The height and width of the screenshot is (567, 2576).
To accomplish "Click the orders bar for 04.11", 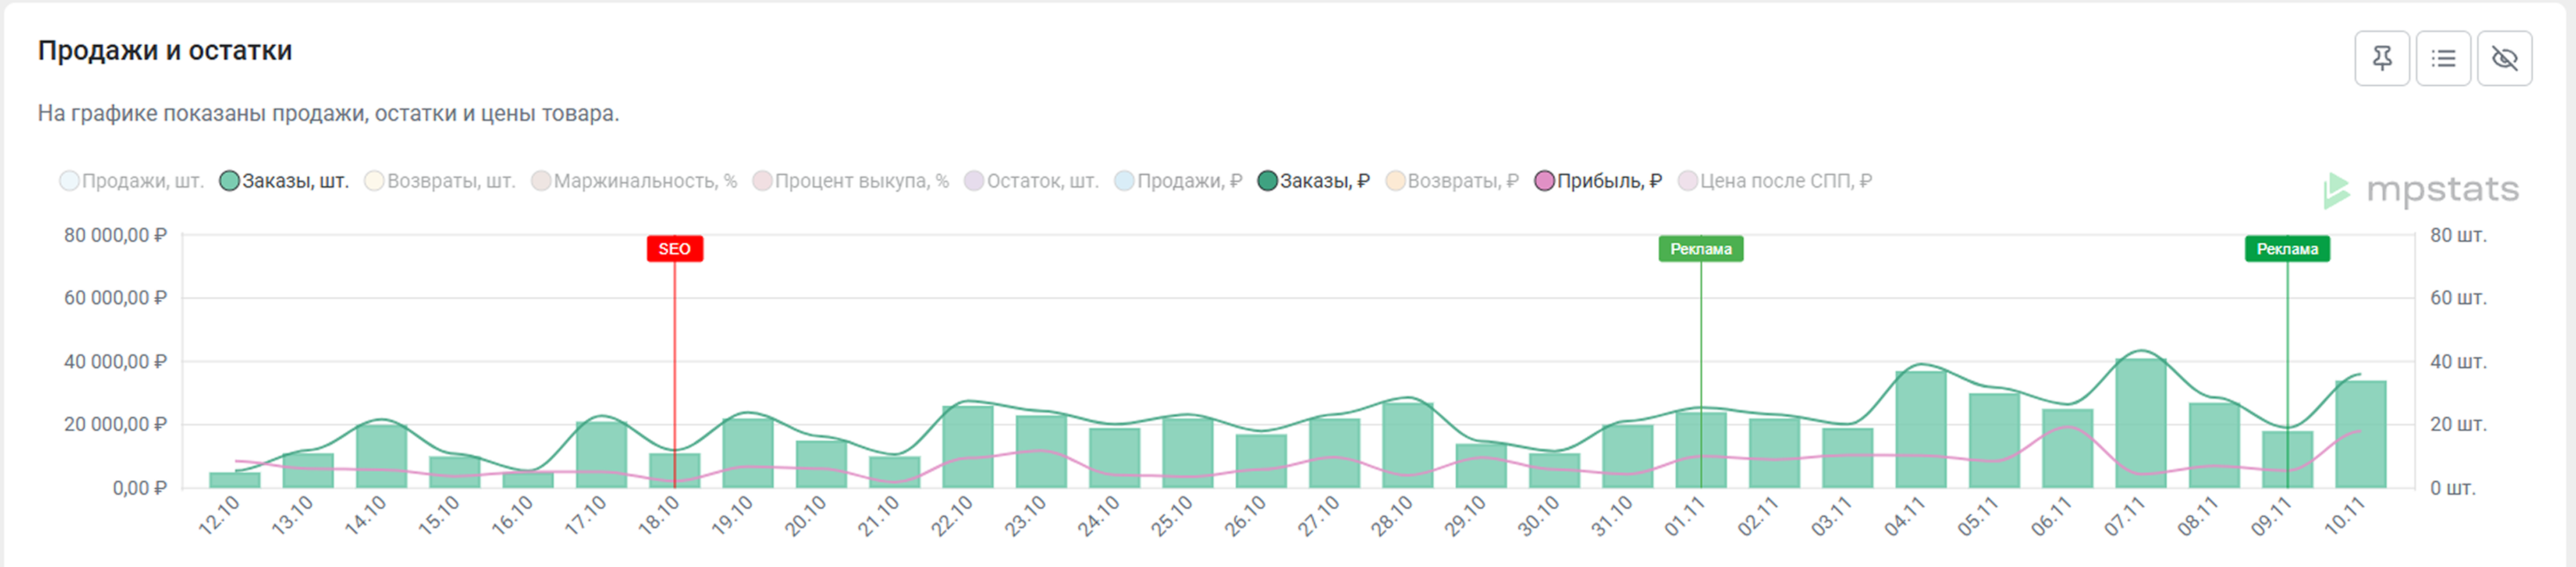I will tap(1920, 429).
